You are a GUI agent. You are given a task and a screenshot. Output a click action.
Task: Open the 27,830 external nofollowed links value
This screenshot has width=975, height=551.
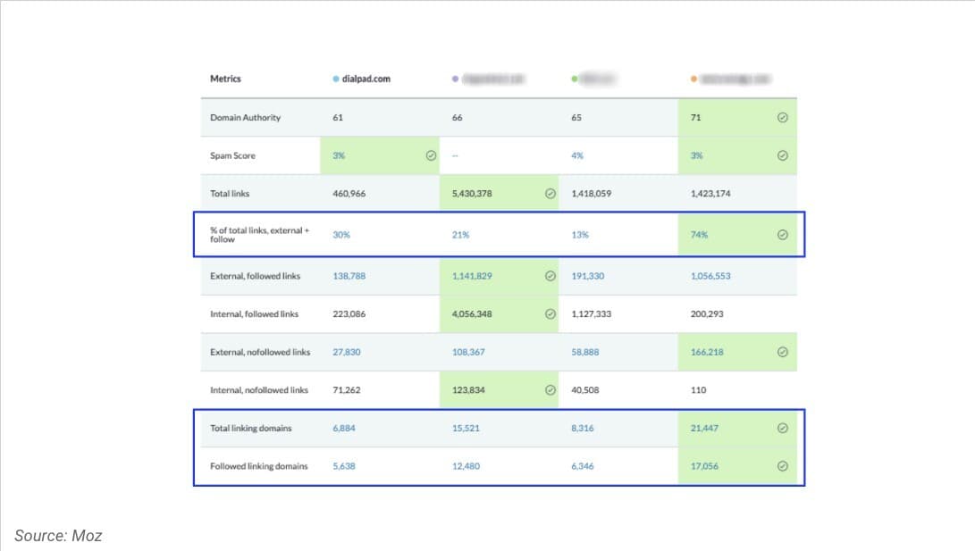pyautogui.click(x=346, y=352)
